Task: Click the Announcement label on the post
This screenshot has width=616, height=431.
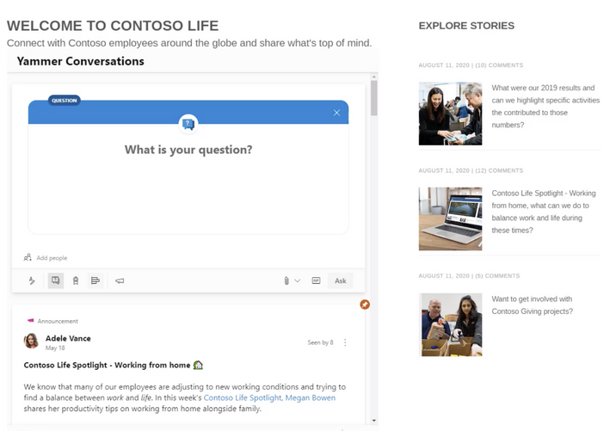Action: [58, 321]
